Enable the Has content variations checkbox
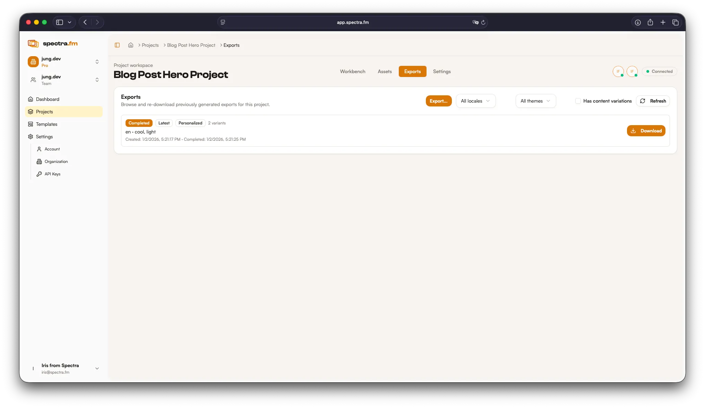This screenshot has width=705, height=408. tap(578, 101)
